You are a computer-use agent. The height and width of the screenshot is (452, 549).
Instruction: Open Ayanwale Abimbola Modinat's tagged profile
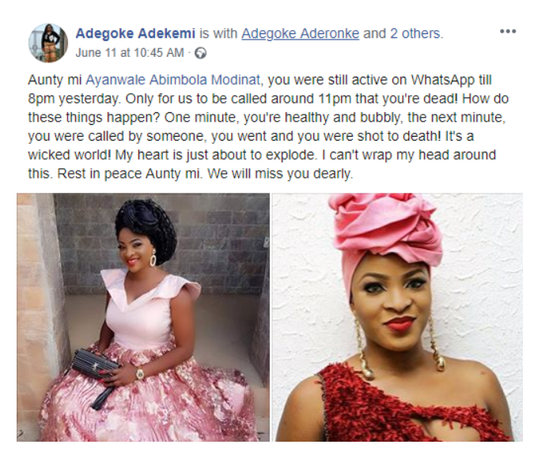point(173,80)
